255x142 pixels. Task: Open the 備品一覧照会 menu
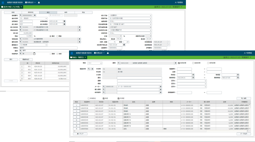78,57
